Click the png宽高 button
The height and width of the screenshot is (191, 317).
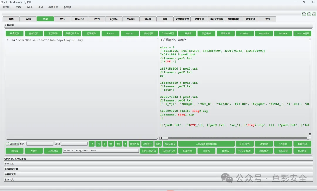click(264, 144)
